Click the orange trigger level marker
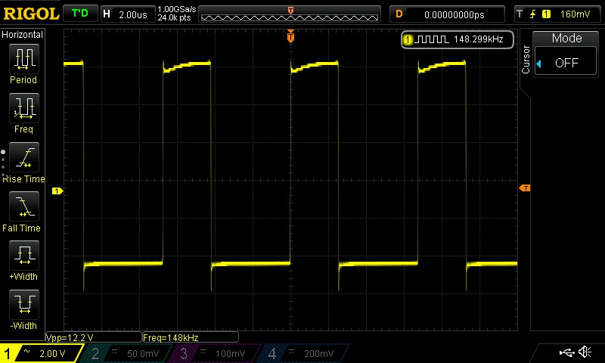 pos(525,188)
